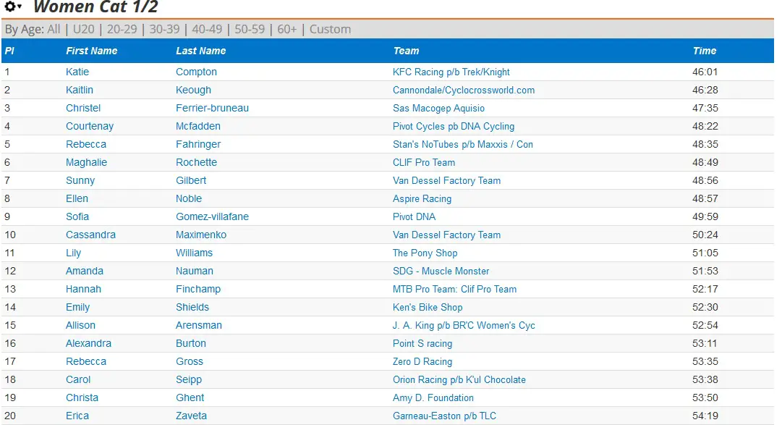Open Orion Racing p/b K'ul Chocolate team
This screenshot has width=782, height=425.
(x=459, y=379)
